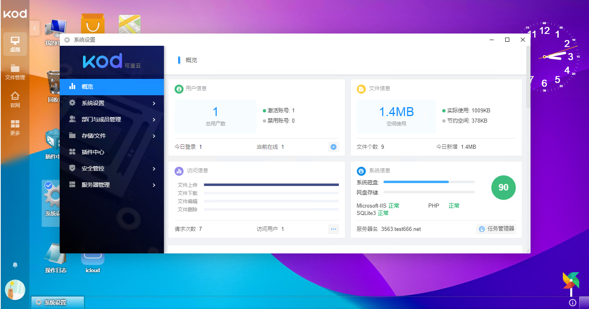
Task: Collapse the left dock with arrow toggle
Action: 34,28
